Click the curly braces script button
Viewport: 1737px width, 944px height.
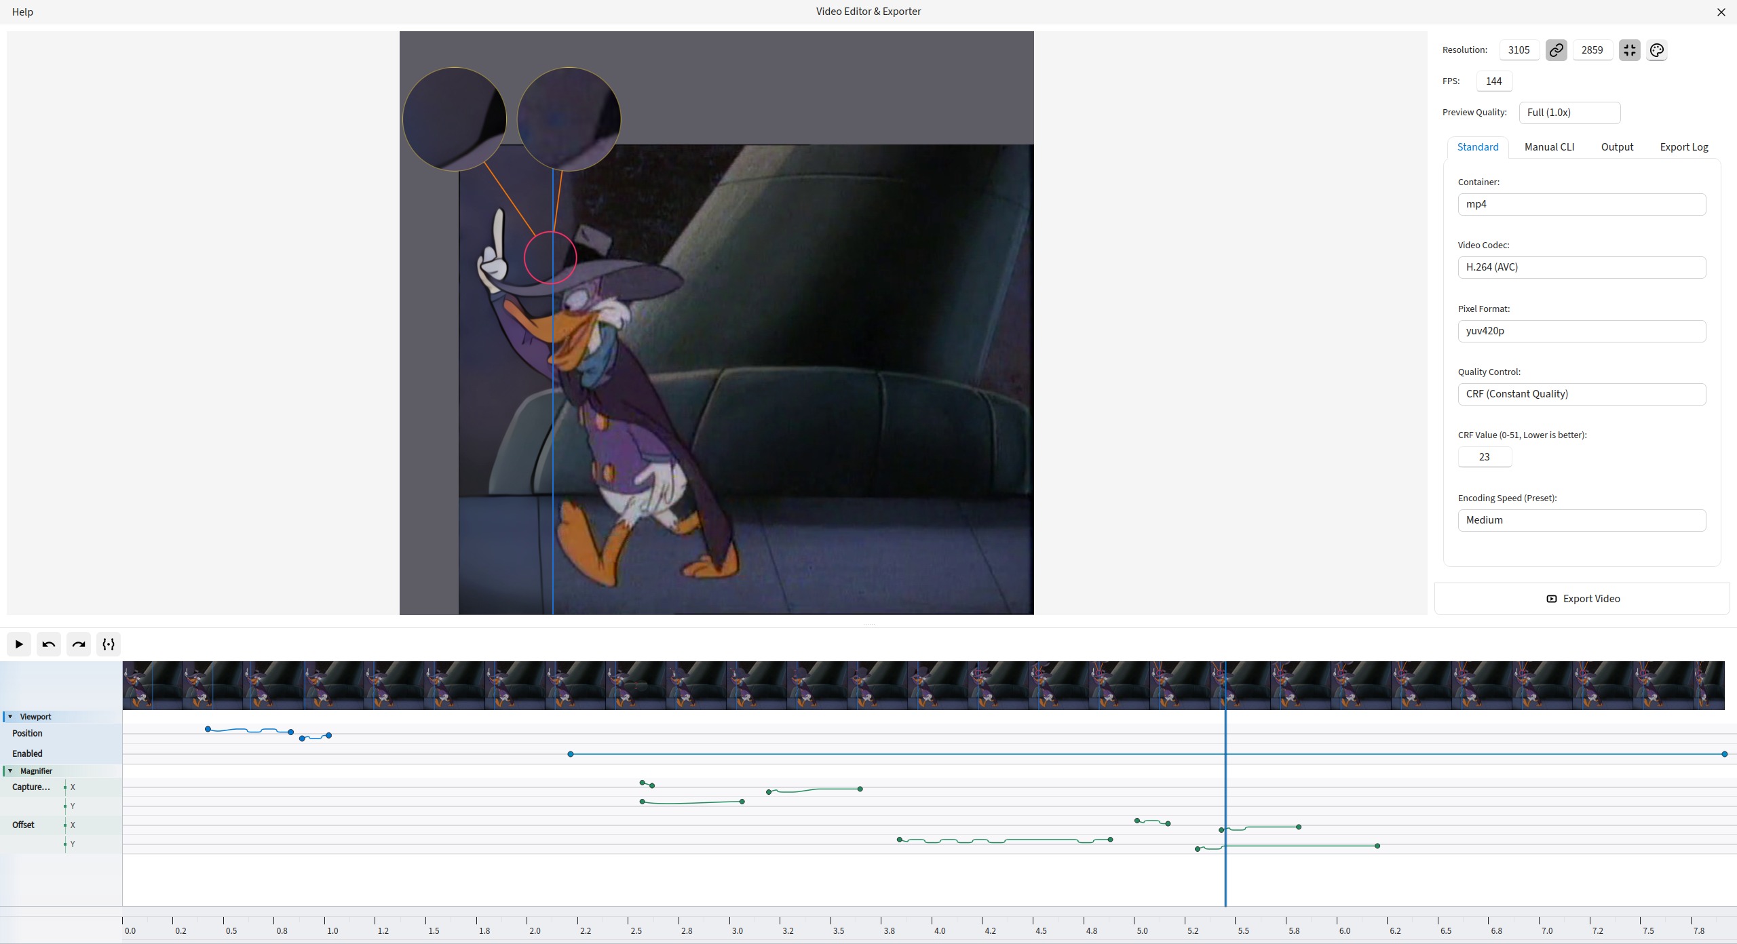click(x=109, y=644)
